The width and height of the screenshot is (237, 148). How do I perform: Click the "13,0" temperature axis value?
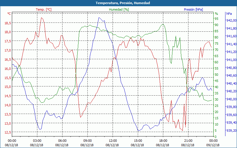click(8, 123)
